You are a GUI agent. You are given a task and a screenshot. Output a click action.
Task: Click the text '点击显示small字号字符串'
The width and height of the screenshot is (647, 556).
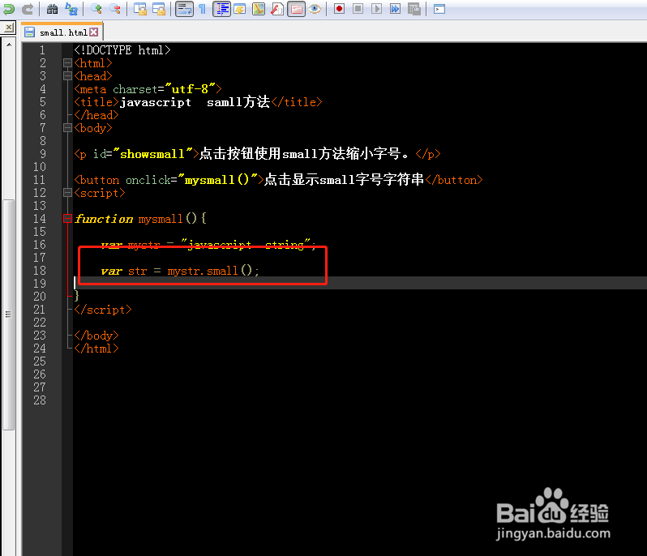[x=344, y=179]
